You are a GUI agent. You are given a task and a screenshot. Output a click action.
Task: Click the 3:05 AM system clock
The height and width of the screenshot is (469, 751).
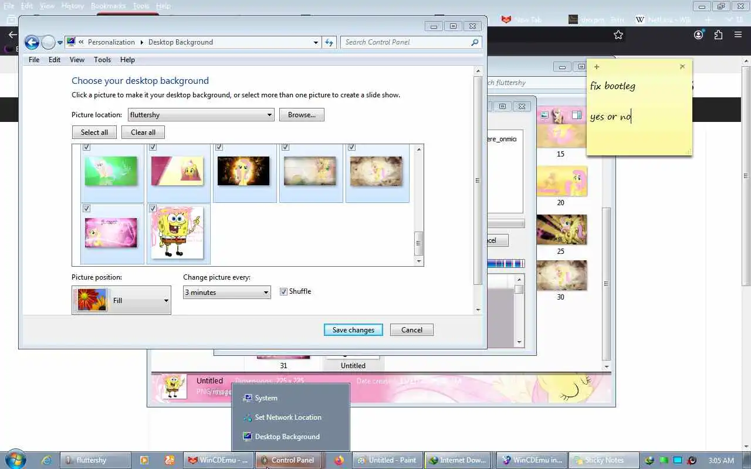[x=721, y=461]
